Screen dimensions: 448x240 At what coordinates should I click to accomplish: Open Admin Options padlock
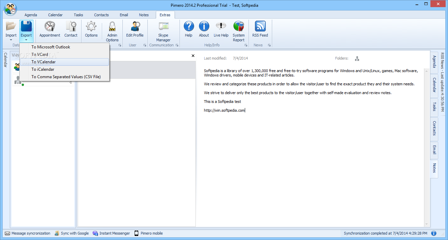[112, 31]
